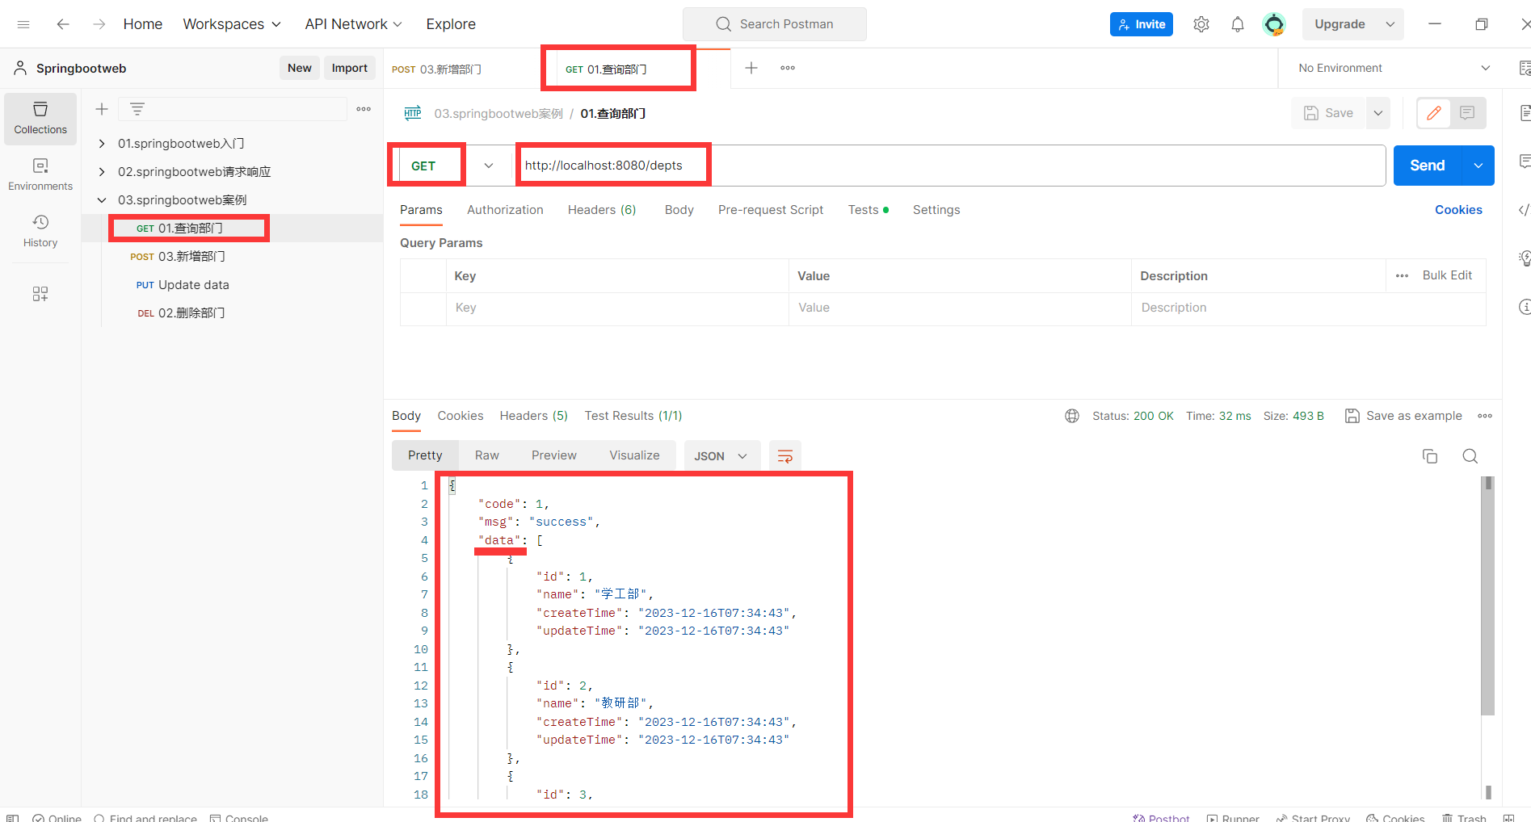Open the hamburger main menu
1531x822 pixels.
(x=23, y=24)
